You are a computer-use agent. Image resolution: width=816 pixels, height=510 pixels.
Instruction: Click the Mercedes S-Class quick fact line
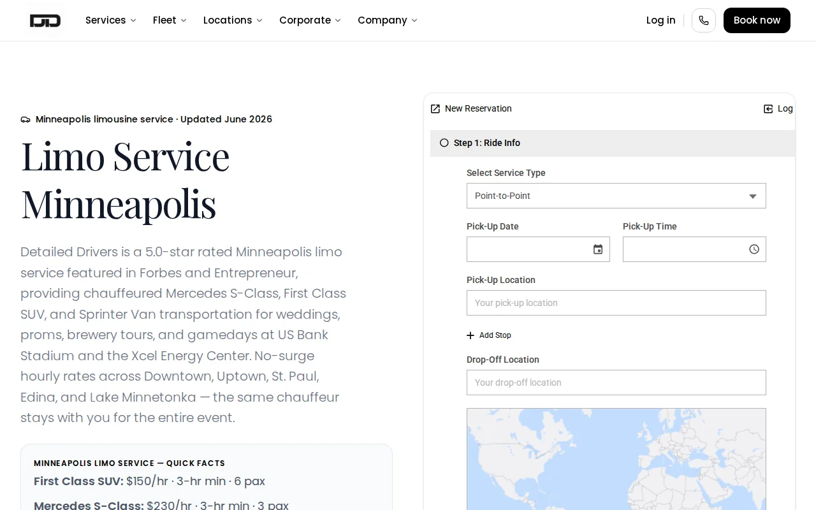(x=161, y=505)
